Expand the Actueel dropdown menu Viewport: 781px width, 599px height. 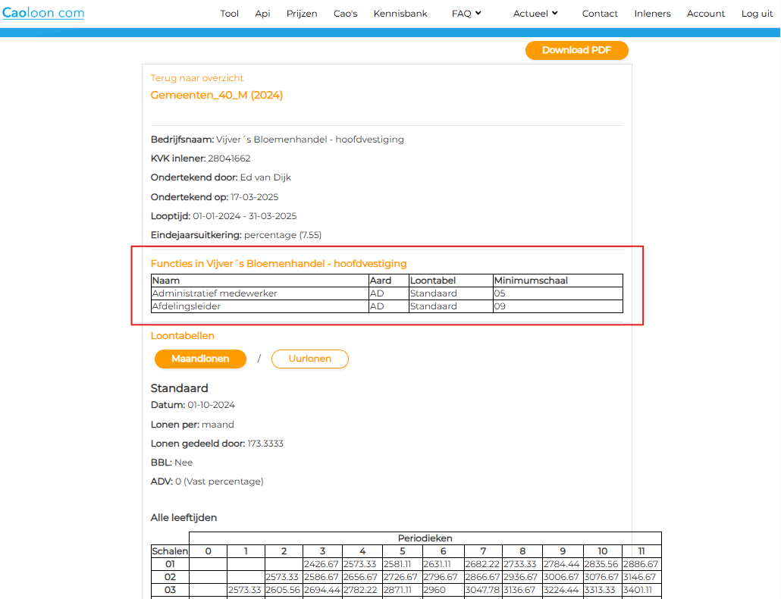[x=535, y=14]
